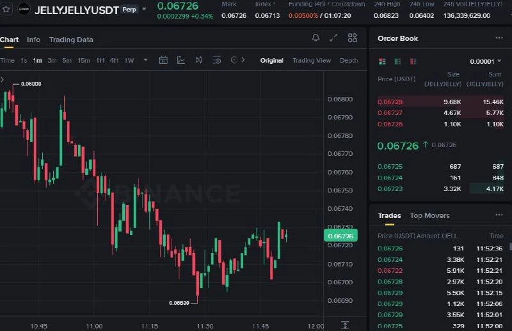Click the 5.91K trade at price 0.06722
The height and width of the screenshot is (331, 512).
pyautogui.click(x=440, y=271)
